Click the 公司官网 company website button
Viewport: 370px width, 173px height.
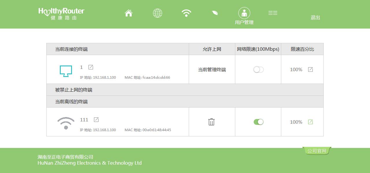[x=317, y=151]
